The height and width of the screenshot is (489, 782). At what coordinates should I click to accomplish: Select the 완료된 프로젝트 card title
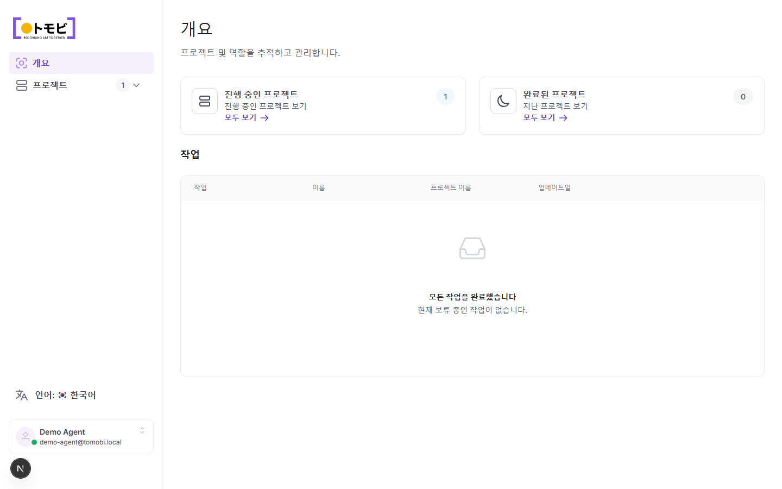(x=554, y=94)
